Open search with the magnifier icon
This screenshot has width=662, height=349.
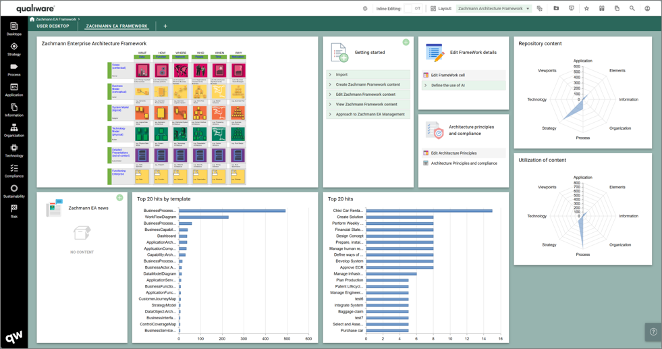[632, 9]
